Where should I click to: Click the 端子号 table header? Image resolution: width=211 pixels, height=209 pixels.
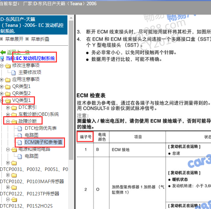(86, 137)
